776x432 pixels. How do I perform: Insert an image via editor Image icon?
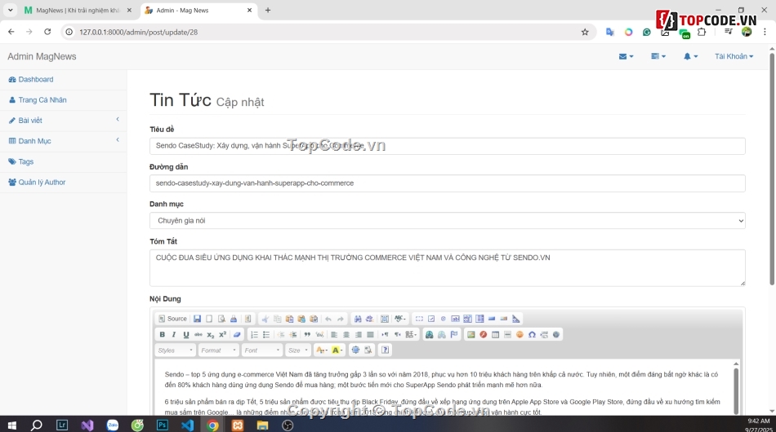coord(471,335)
